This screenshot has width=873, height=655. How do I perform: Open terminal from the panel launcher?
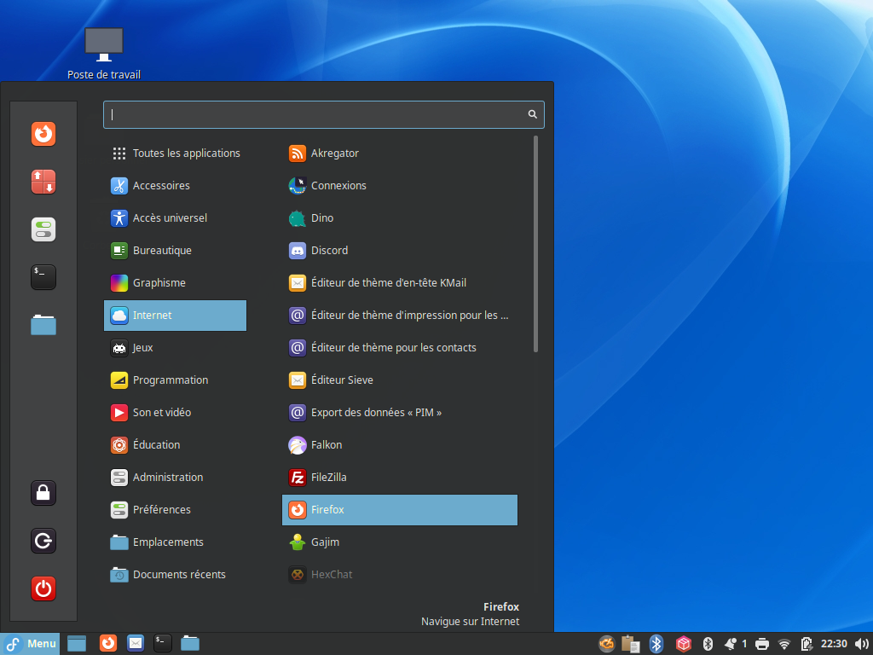coord(163,643)
